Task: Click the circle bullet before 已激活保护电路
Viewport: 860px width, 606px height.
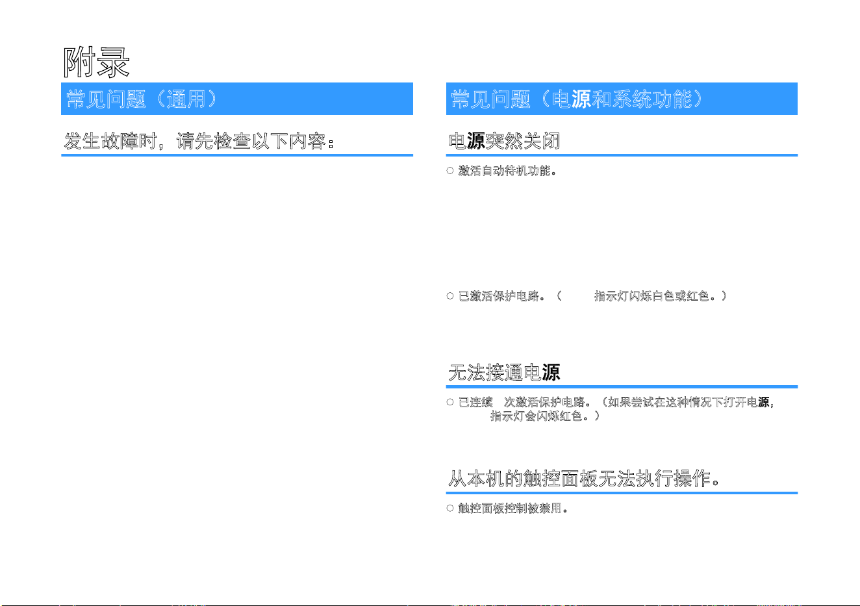Action: 449,296
